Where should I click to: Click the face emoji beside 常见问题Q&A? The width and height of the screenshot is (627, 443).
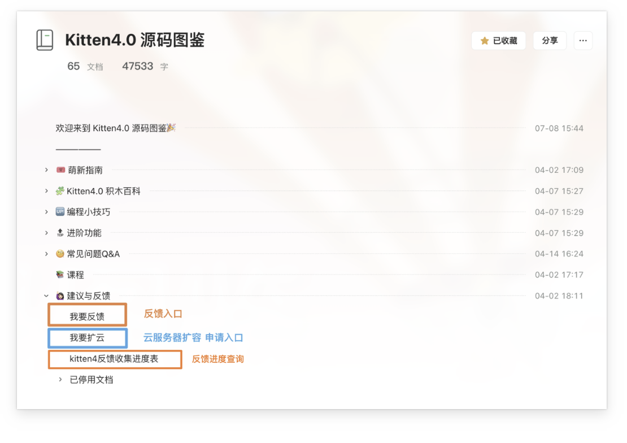(60, 254)
